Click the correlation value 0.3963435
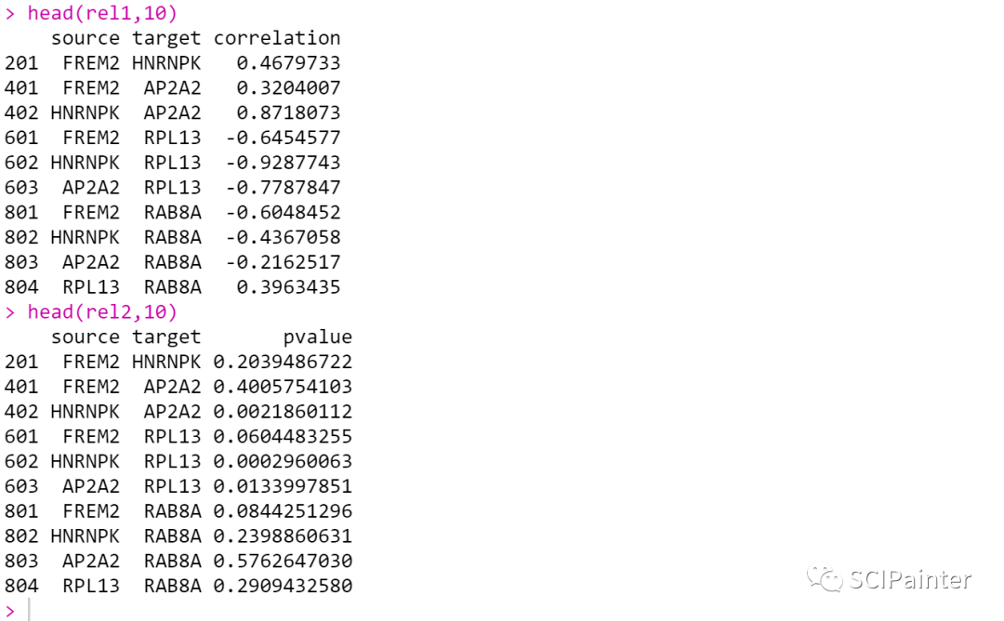 click(x=288, y=287)
